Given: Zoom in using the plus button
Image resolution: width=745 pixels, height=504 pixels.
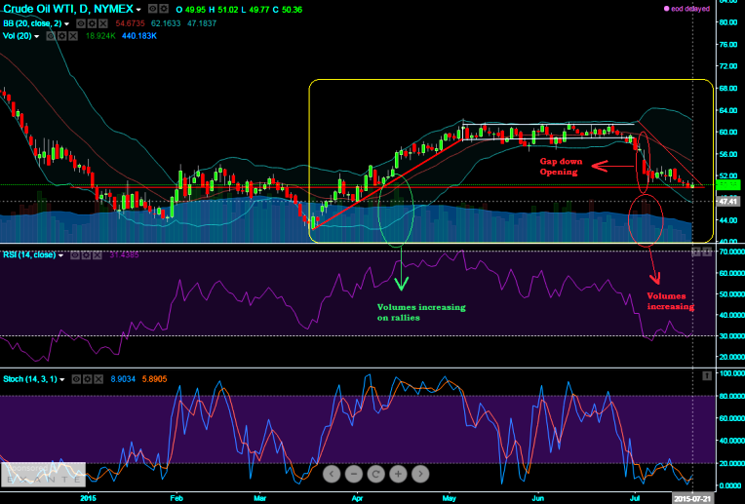Looking at the screenshot, I should tap(398, 474).
